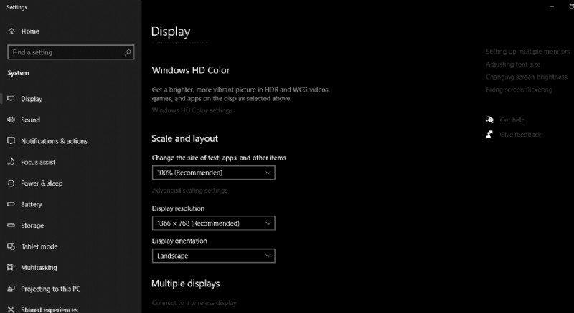Open Sound settings section
Screen dimensions: 574x313
tap(30, 120)
